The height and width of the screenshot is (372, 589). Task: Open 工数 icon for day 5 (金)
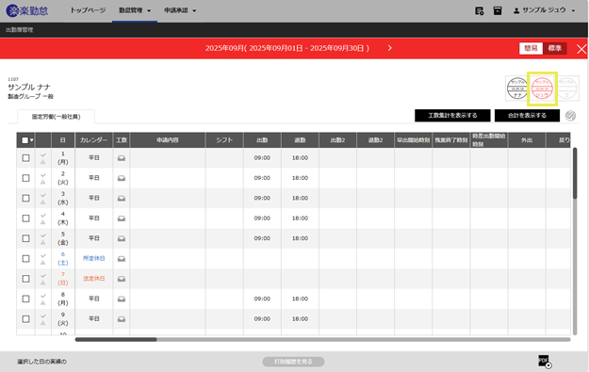pyautogui.click(x=122, y=239)
